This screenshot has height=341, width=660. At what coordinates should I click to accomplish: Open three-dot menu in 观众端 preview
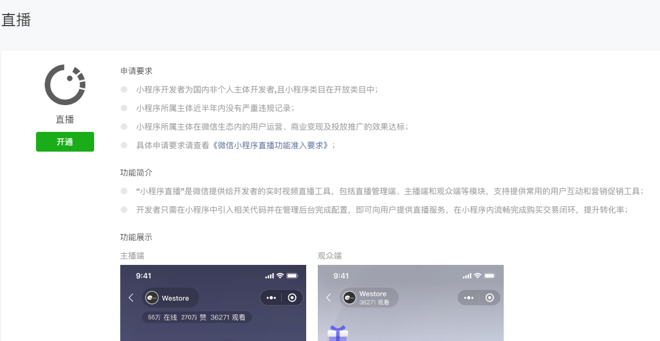tap(469, 297)
